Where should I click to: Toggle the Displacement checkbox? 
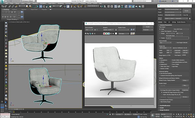coord(160,64)
